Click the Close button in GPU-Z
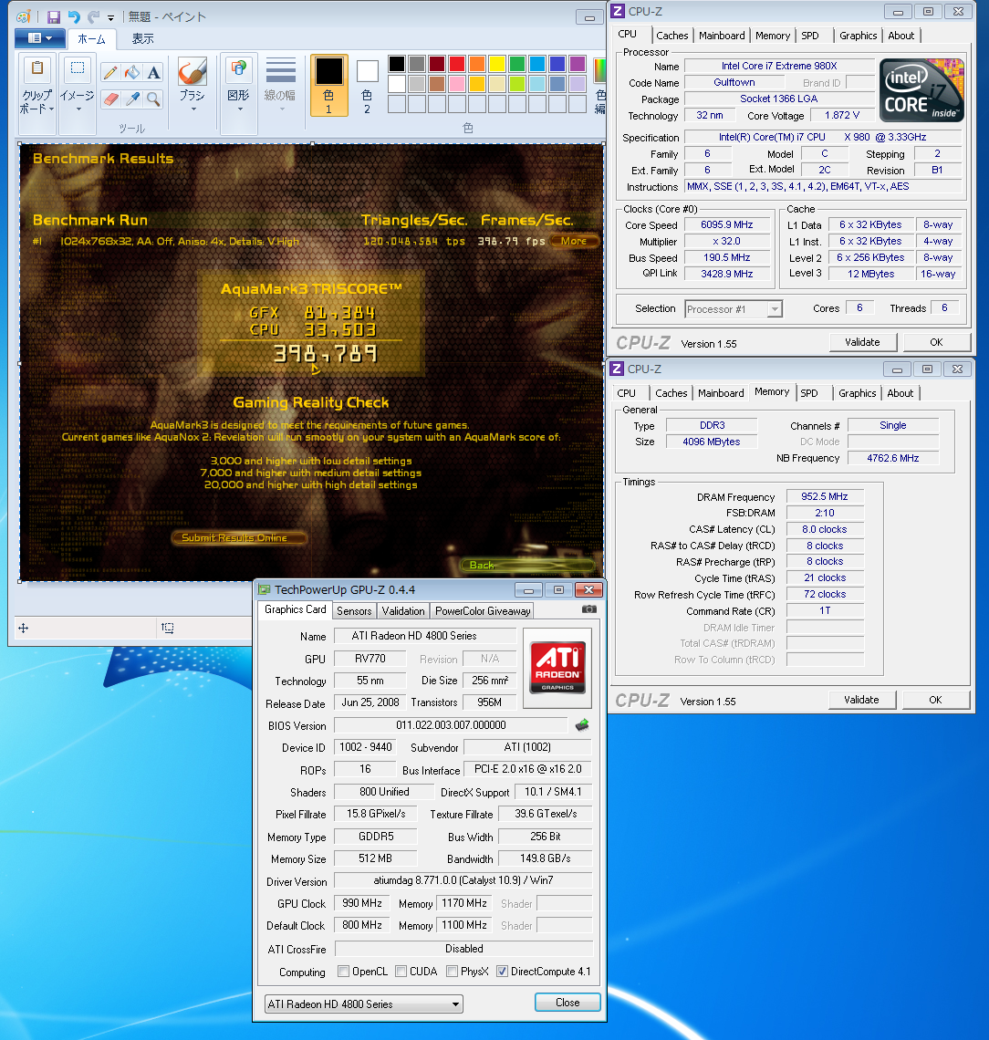 point(567,1003)
